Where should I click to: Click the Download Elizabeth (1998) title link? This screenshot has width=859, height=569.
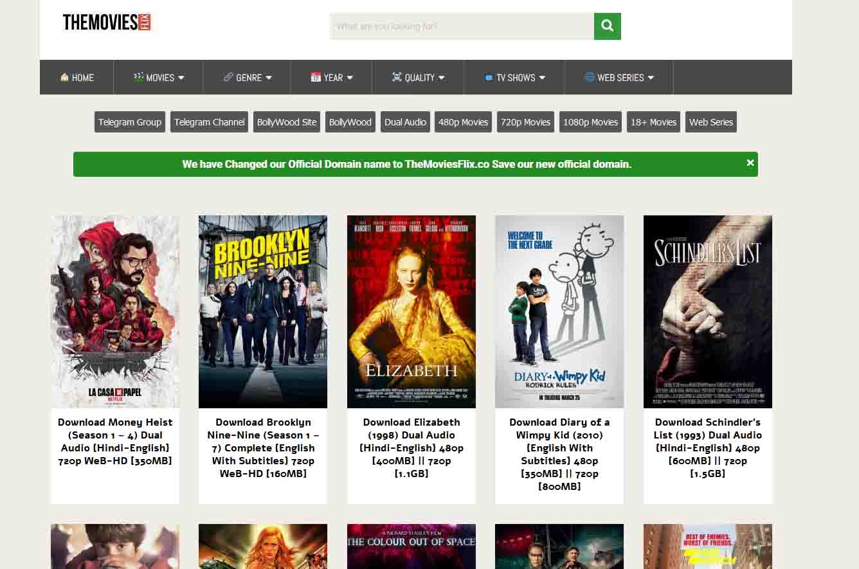click(411, 448)
